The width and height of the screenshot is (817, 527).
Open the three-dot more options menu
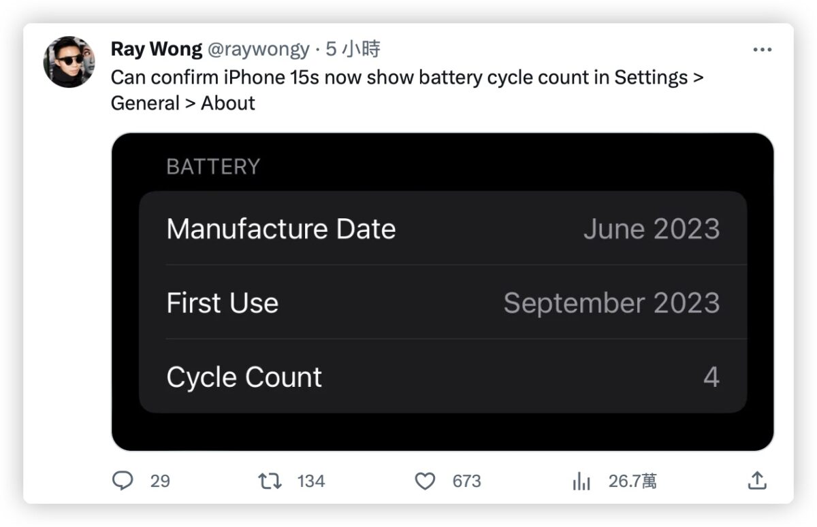[762, 50]
